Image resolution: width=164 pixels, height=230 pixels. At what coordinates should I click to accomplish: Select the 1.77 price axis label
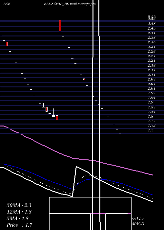tap(152, 121)
